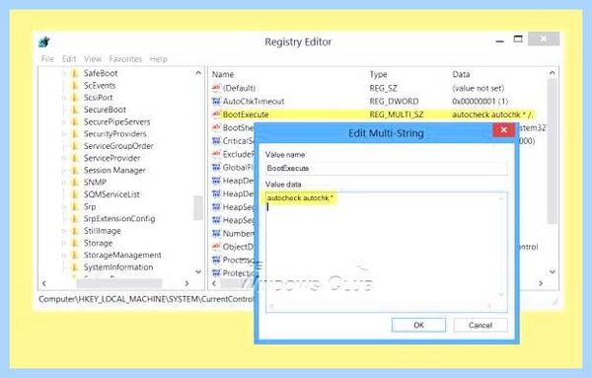This screenshot has width=592, height=378.
Task: Expand the Session Manager tree node
Action: point(64,170)
